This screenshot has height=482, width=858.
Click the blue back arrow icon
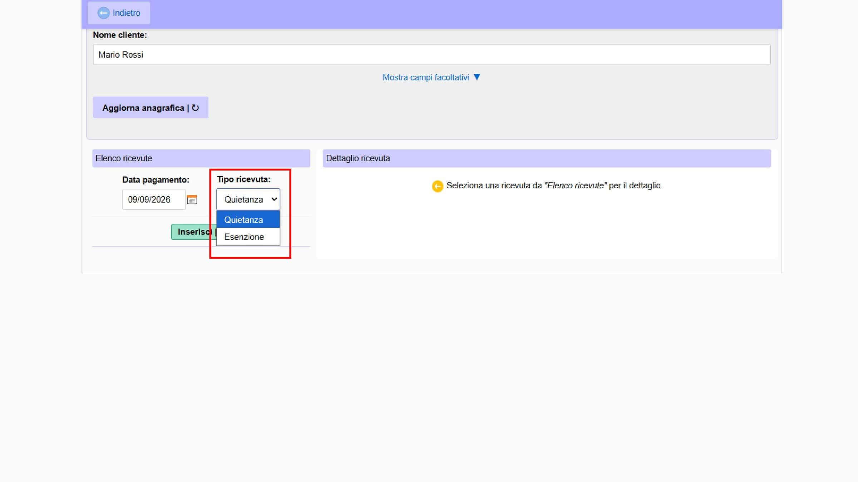(103, 13)
